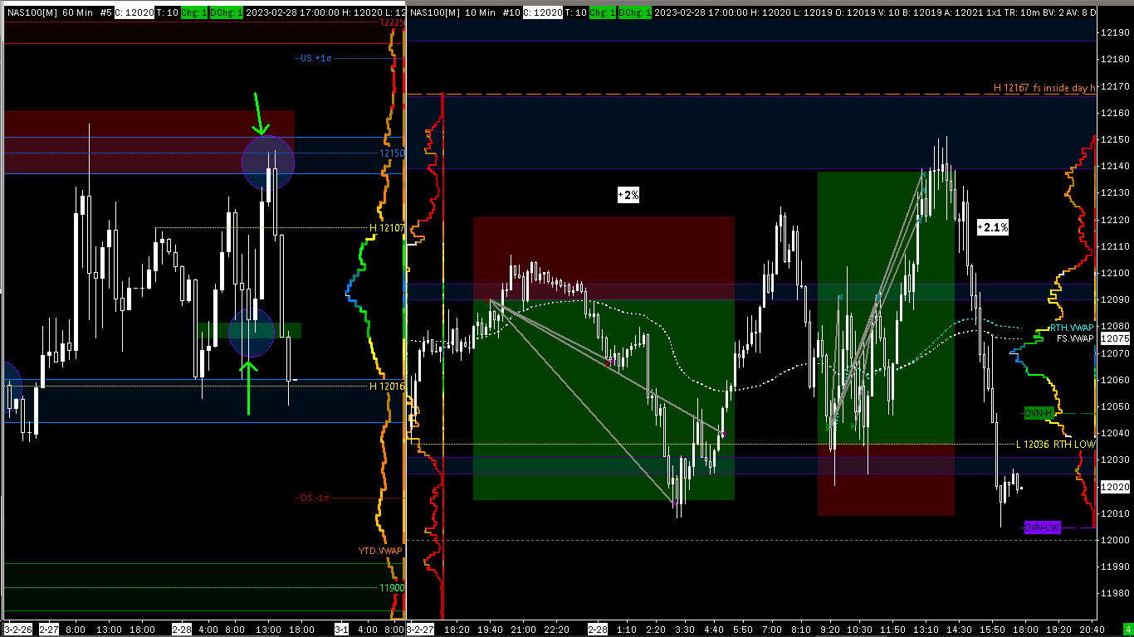Image resolution: width=1134 pixels, height=637 pixels.
Task: Click the blue 12150 level label
Action: point(392,153)
